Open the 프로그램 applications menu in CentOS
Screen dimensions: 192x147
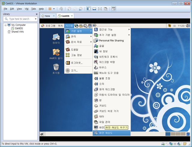click(48, 26)
